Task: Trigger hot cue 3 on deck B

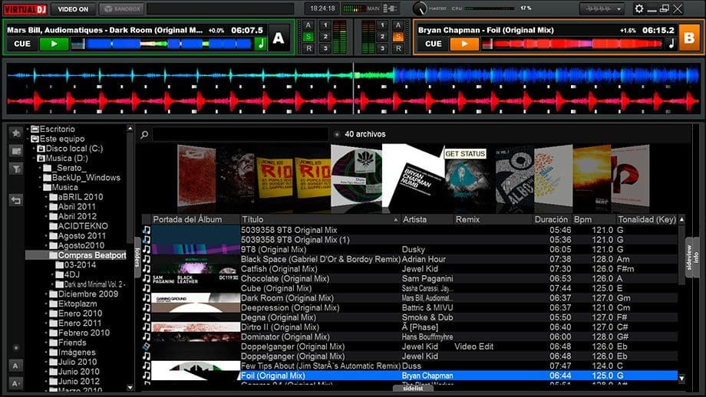Action: pyautogui.click(x=382, y=48)
